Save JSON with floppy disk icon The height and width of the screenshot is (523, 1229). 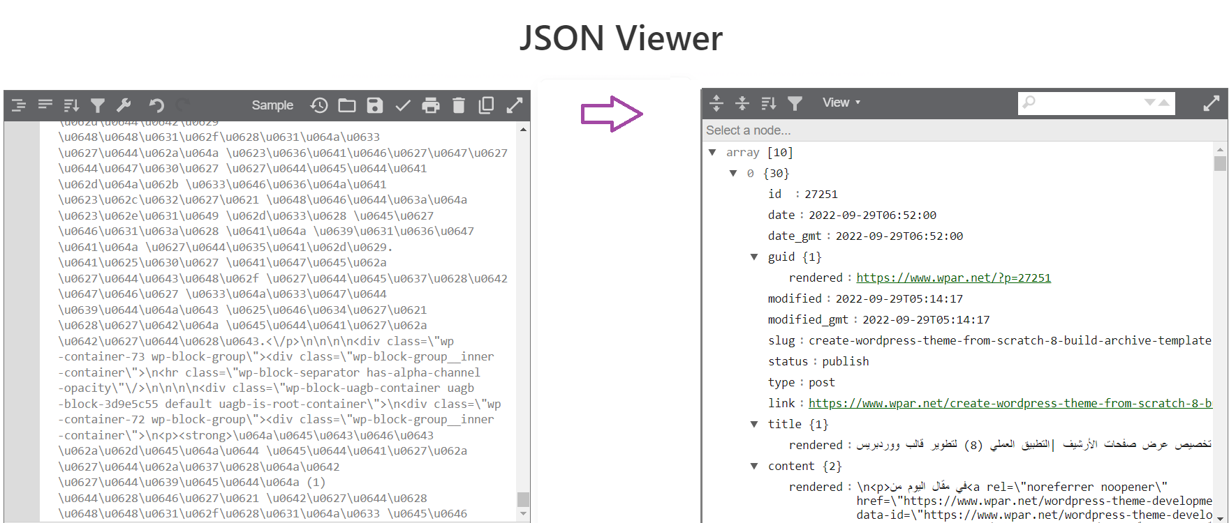pos(375,105)
